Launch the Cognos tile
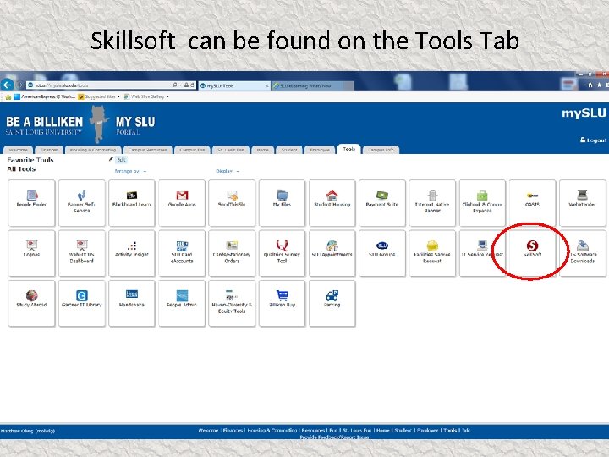The image size is (609, 457). (x=31, y=253)
